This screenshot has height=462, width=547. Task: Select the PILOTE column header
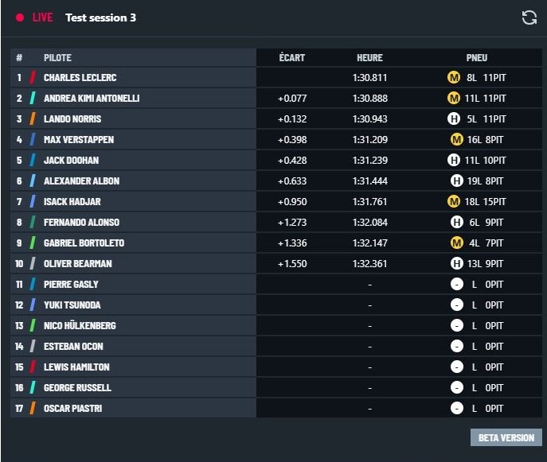coord(57,57)
